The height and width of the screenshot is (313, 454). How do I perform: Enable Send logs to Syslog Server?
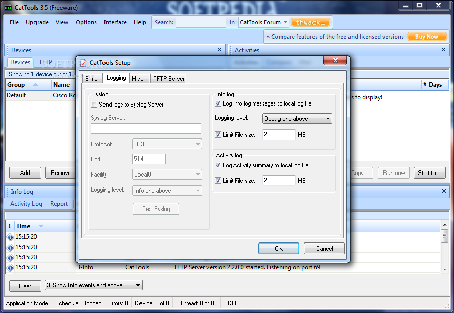point(94,104)
